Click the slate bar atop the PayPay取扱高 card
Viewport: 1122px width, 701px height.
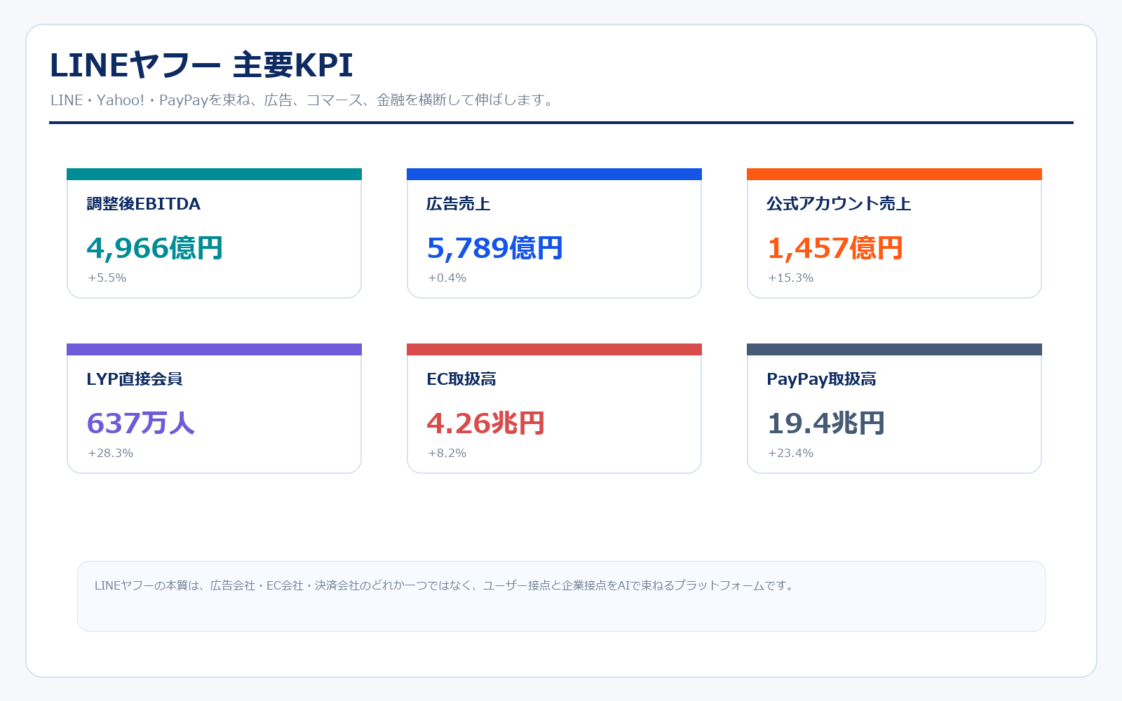click(x=894, y=349)
